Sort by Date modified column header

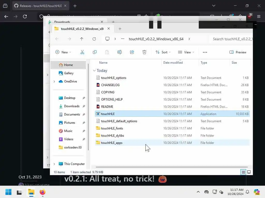pyautogui.click(x=173, y=62)
